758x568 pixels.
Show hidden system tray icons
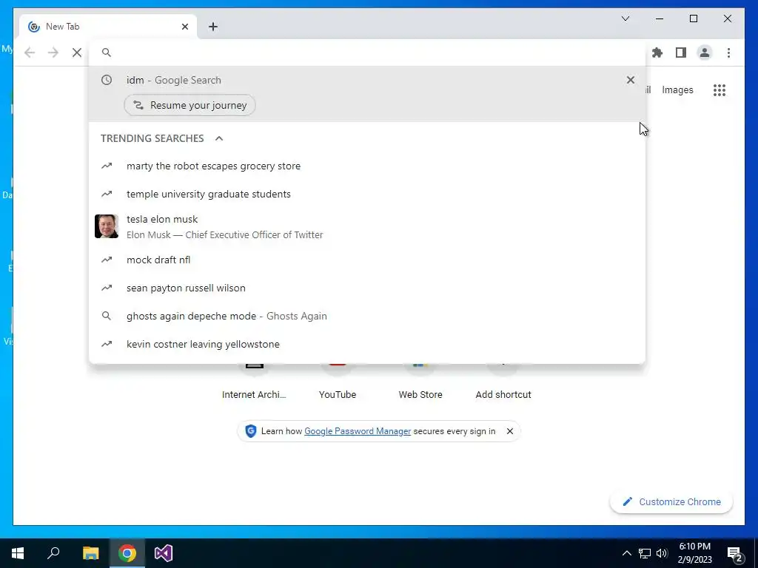[x=626, y=553]
